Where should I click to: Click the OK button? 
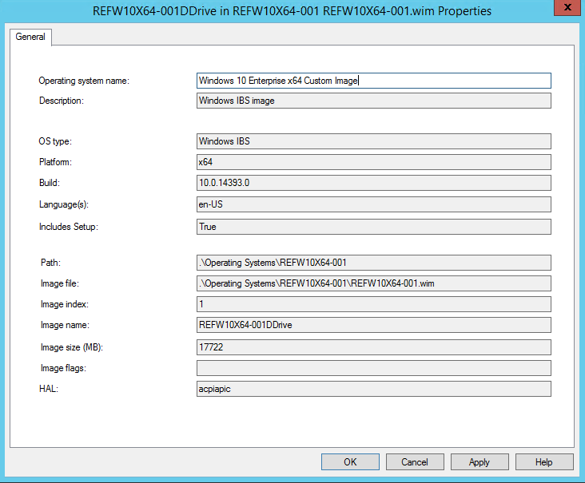[350, 461]
